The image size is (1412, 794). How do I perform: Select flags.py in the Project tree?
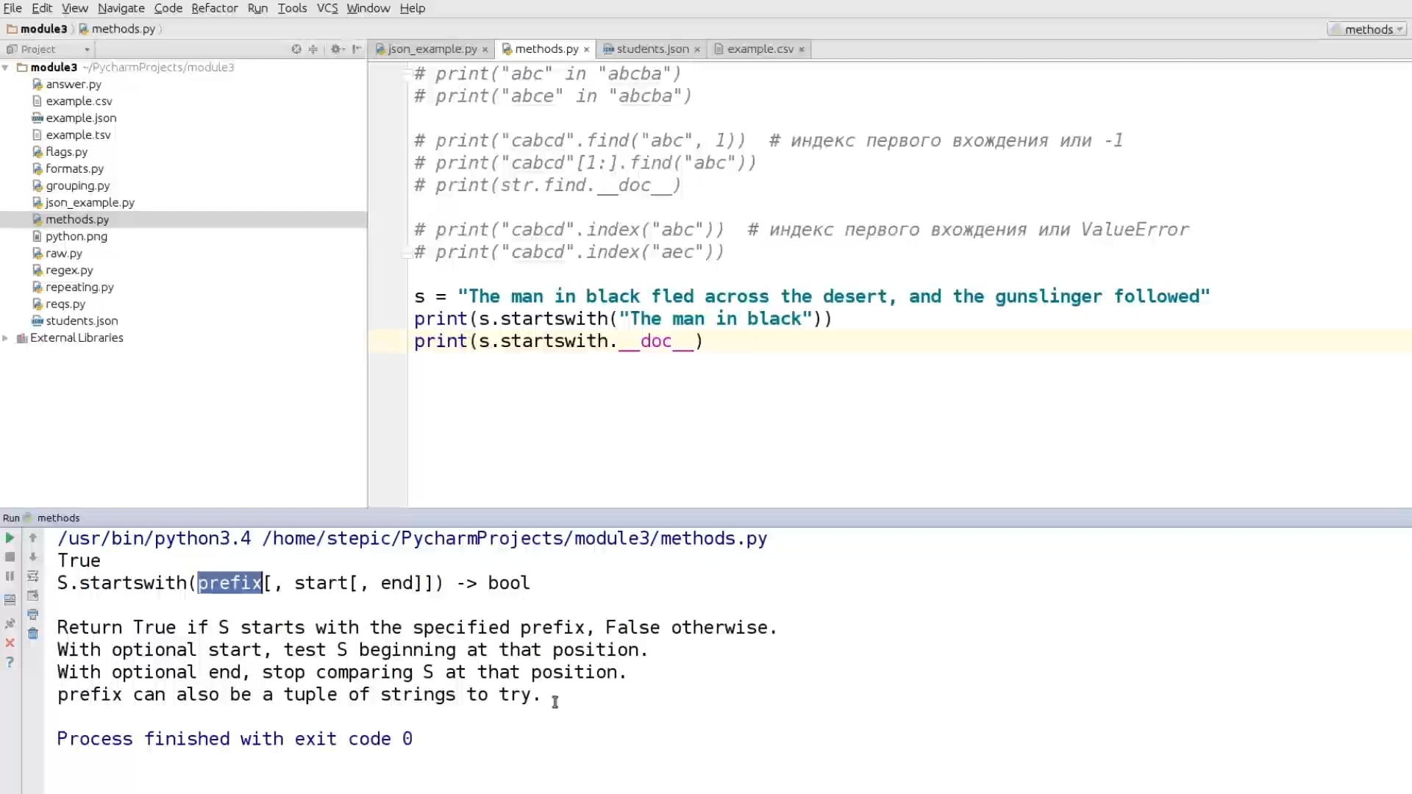pyautogui.click(x=67, y=151)
